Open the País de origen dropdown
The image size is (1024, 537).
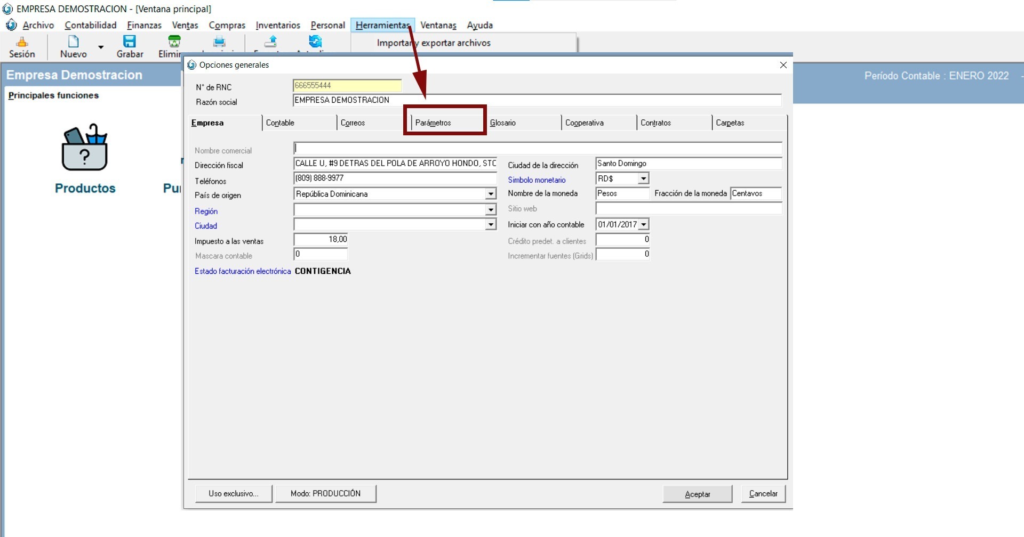click(x=491, y=194)
